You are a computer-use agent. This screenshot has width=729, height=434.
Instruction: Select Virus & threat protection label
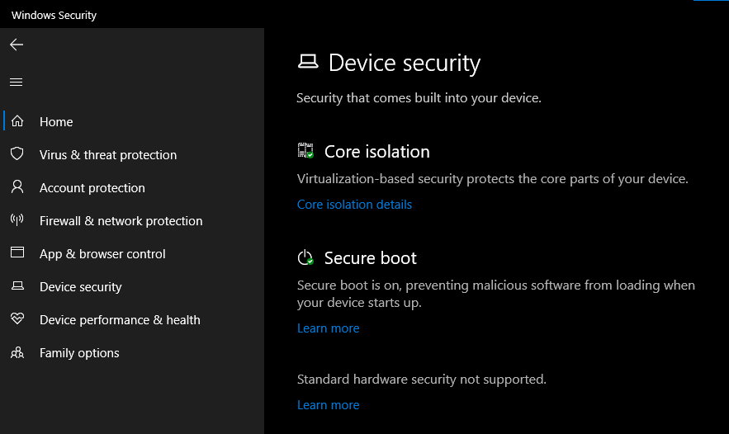pyautogui.click(x=108, y=154)
